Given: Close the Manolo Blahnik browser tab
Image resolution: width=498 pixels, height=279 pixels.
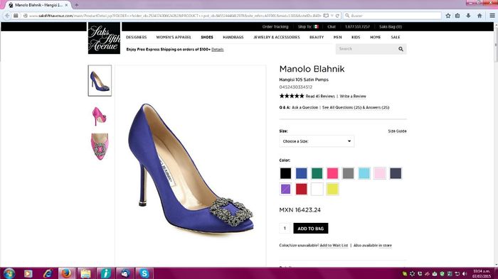Looking at the screenshot, I should tap(66, 5).
